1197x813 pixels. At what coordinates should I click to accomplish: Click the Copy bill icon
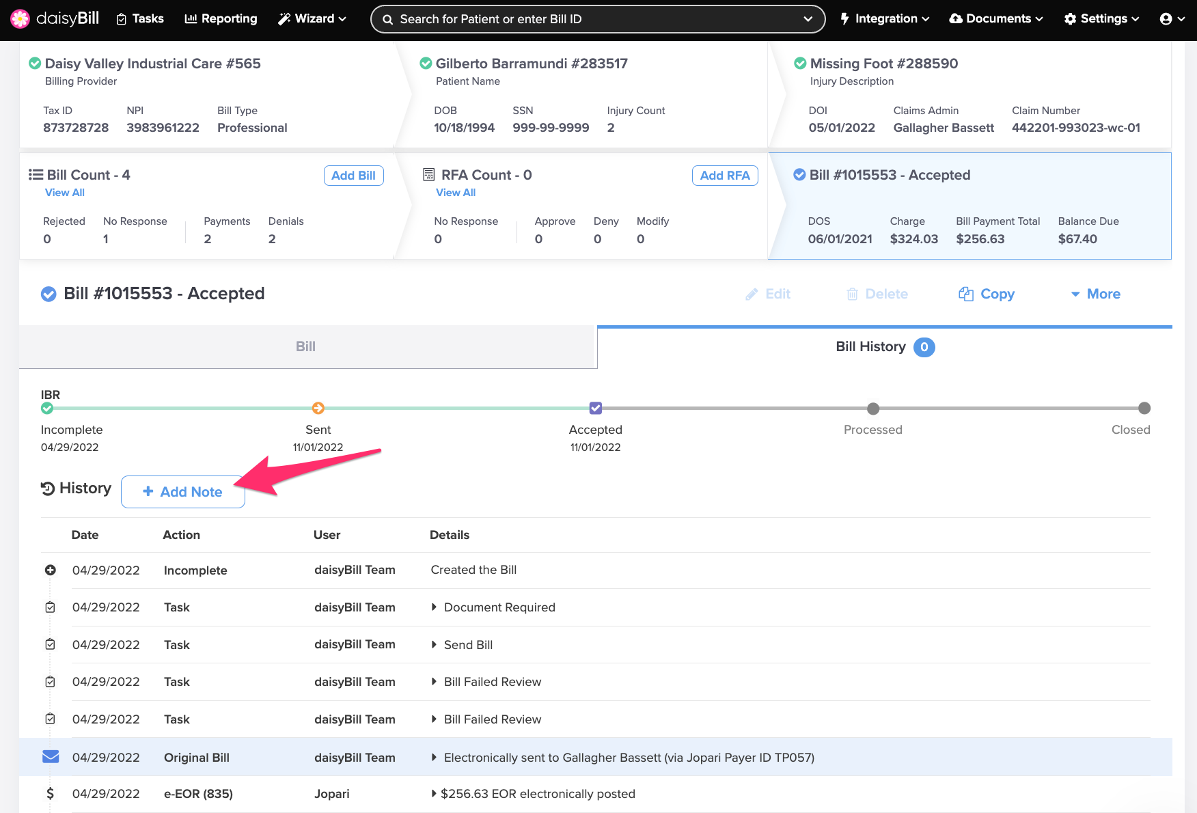[x=965, y=294]
